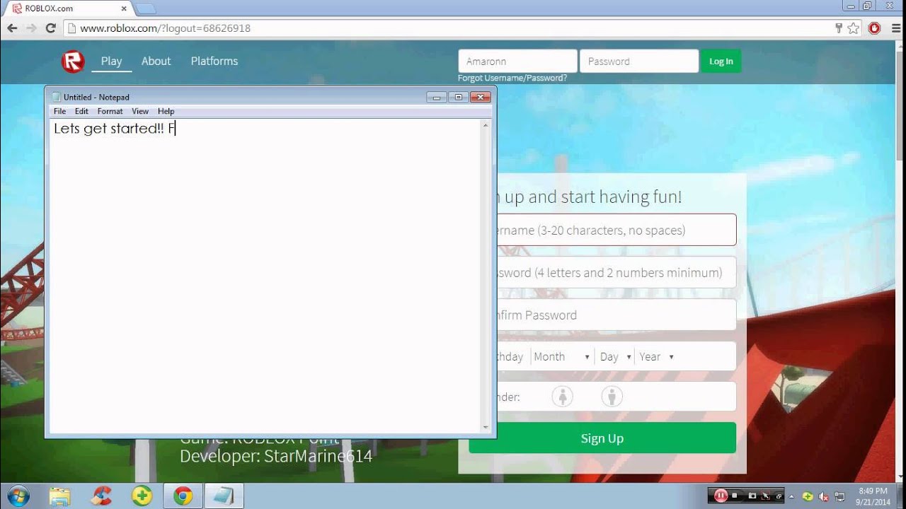Click Notepad scrollbar up arrow

(486, 125)
